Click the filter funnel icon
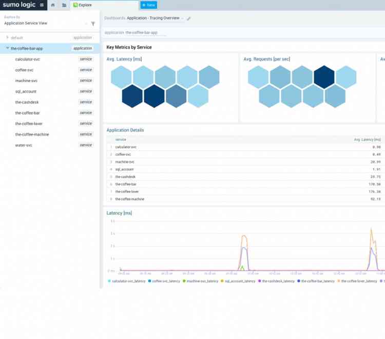 [x=93, y=24]
